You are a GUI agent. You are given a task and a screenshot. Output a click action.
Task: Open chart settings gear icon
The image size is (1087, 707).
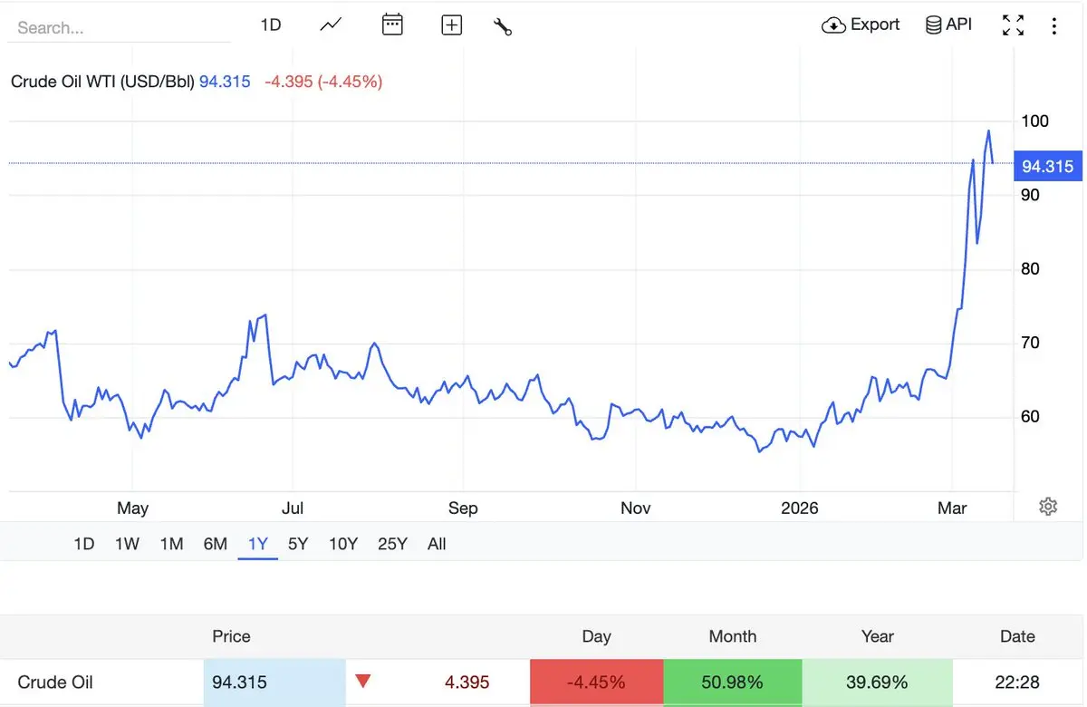pyautogui.click(x=1048, y=507)
